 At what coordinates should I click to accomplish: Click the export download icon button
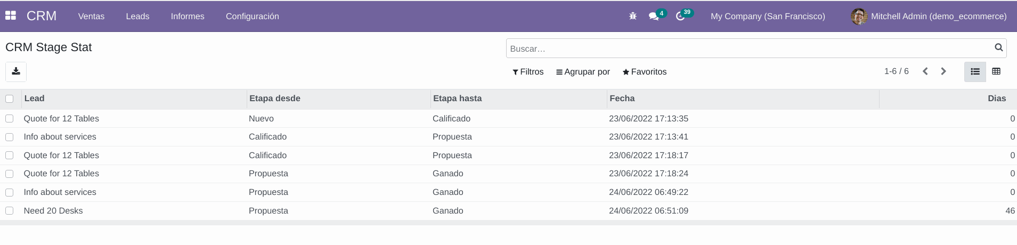tap(16, 71)
